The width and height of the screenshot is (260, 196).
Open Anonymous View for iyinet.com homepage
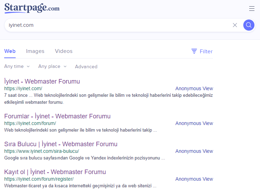pyautogui.click(x=194, y=88)
